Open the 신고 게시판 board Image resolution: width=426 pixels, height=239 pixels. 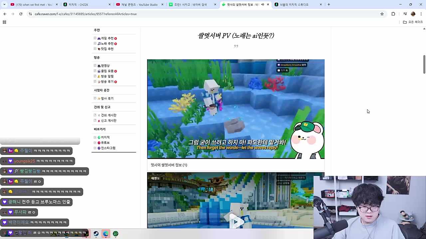[109, 120]
